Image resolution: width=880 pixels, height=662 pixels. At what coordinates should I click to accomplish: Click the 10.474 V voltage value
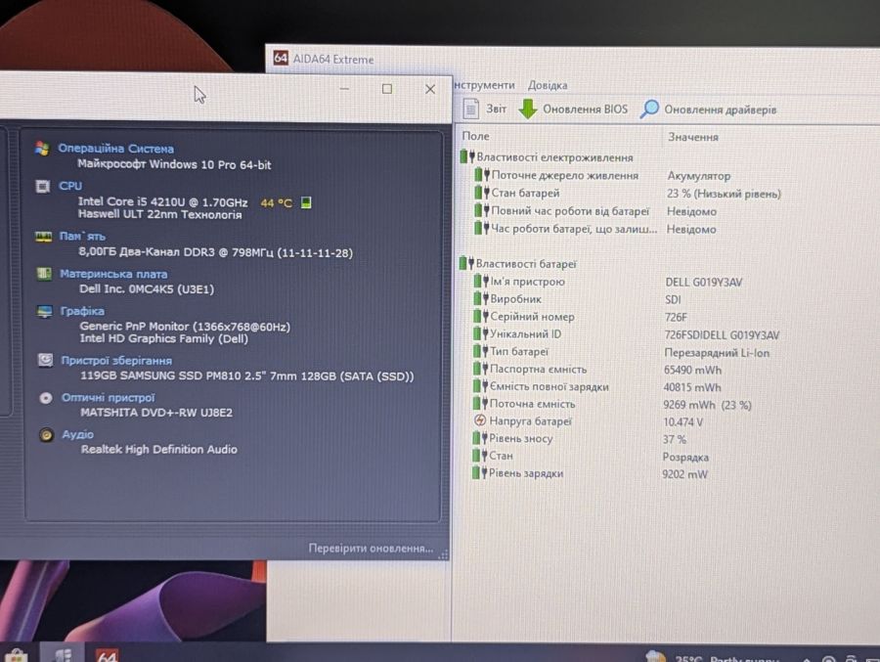tap(683, 422)
